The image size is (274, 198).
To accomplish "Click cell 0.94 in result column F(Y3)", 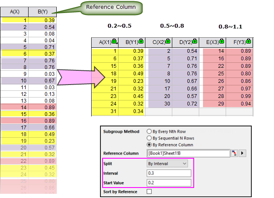I will (240, 104).
